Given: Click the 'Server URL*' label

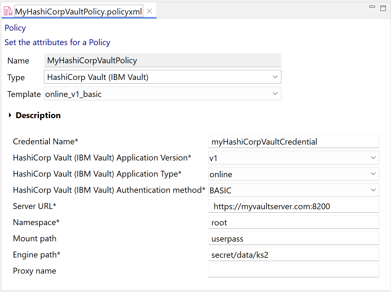Looking at the screenshot, I should (35, 206).
